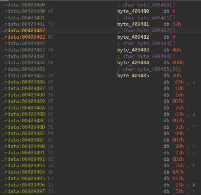This screenshot has height=195, width=201.
Task: Select the byte_409480 label
Action: click(x=133, y=11)
